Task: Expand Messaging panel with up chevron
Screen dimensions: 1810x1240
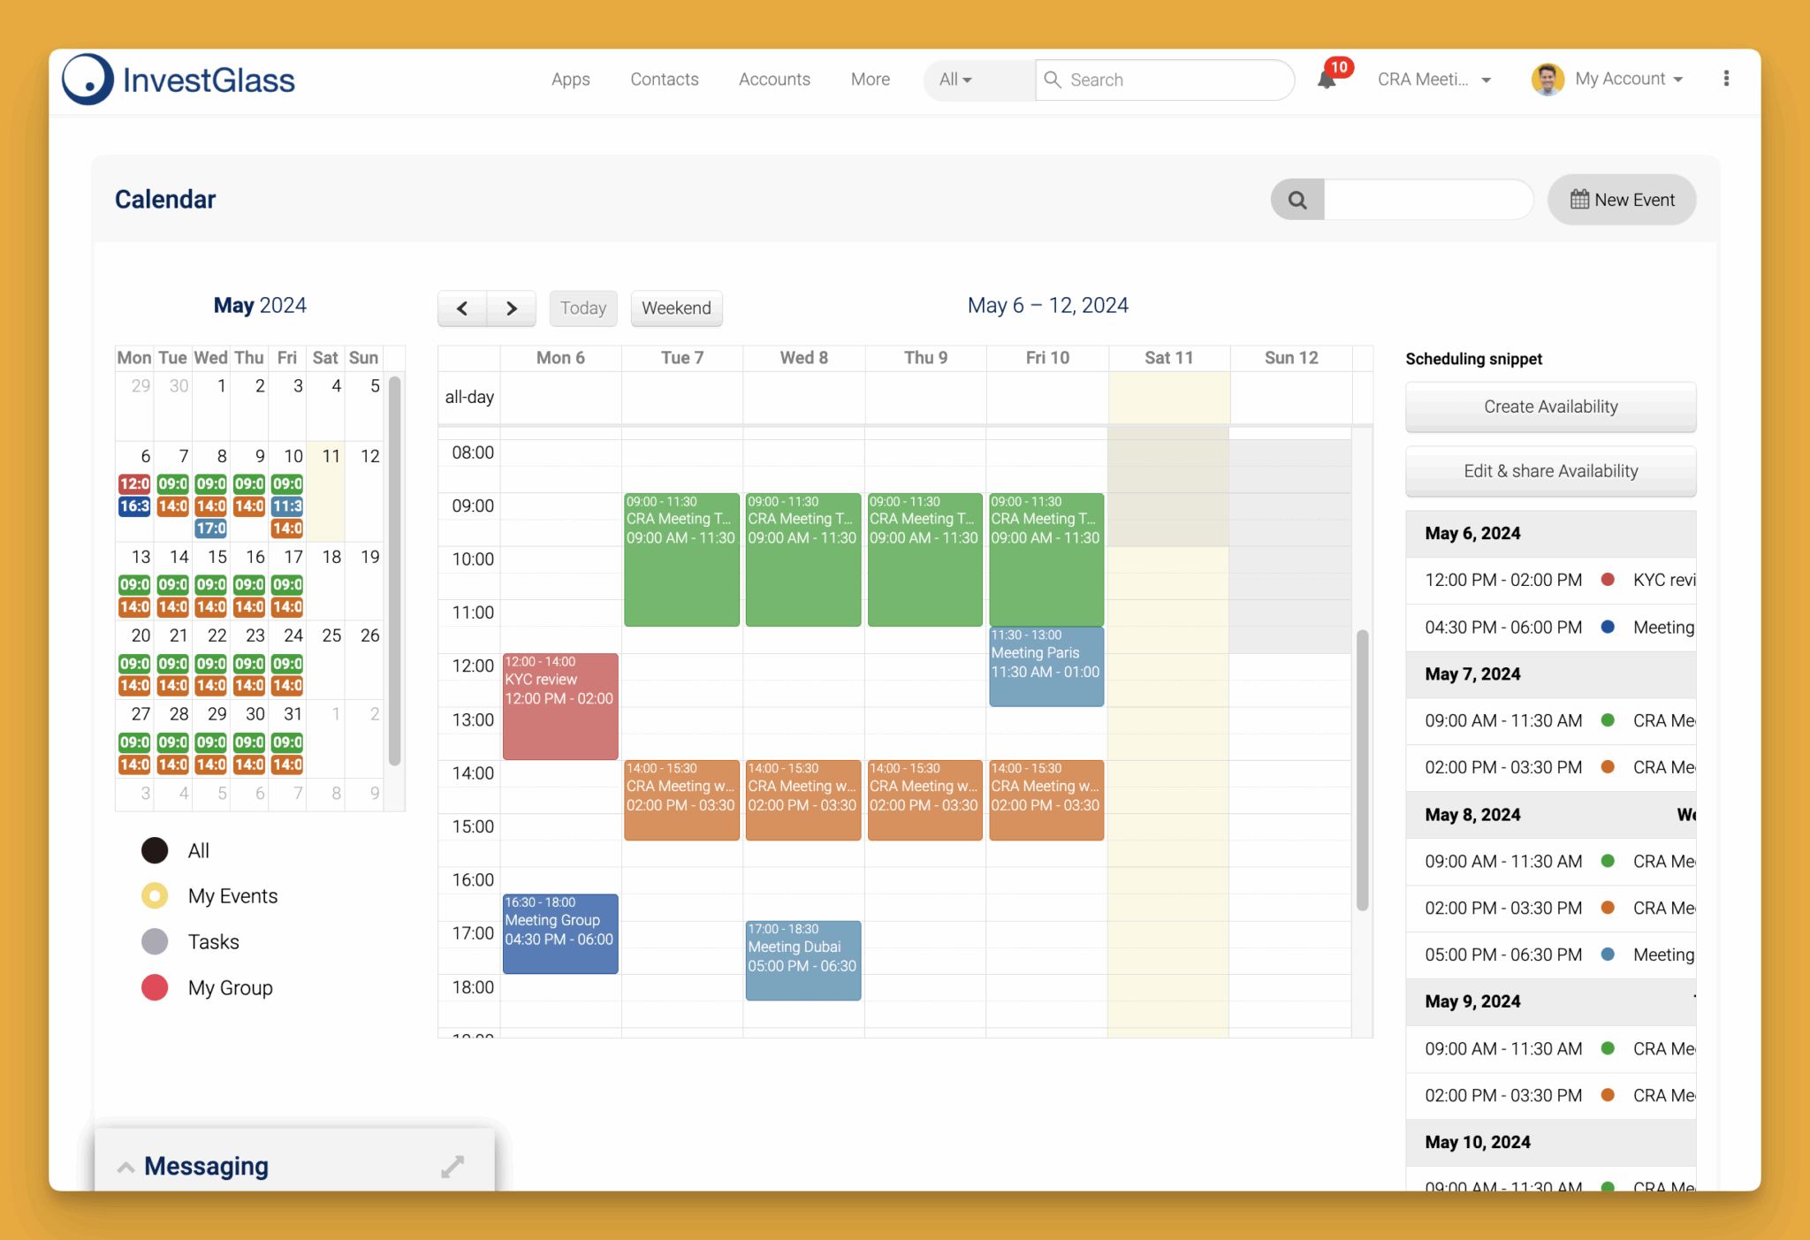Action: 125,1167
